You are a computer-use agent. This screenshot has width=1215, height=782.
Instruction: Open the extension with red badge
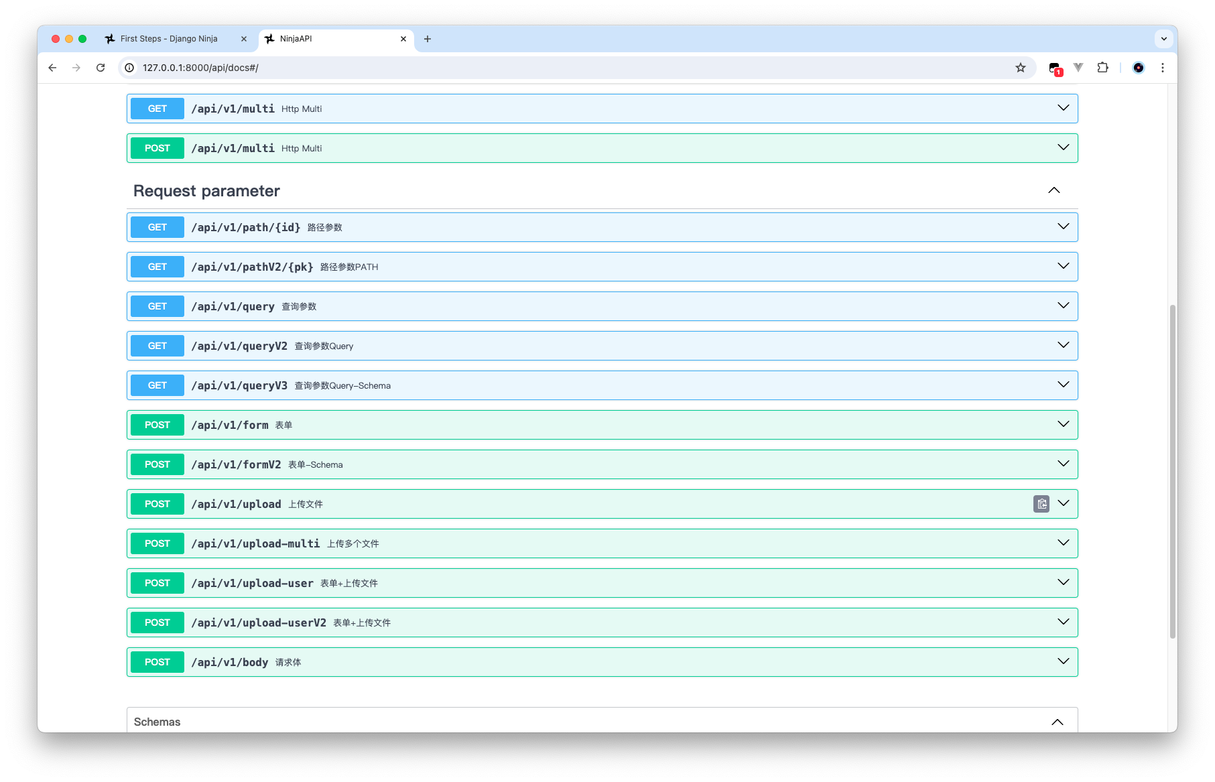pyautogui.click(x=1056, y=68)
